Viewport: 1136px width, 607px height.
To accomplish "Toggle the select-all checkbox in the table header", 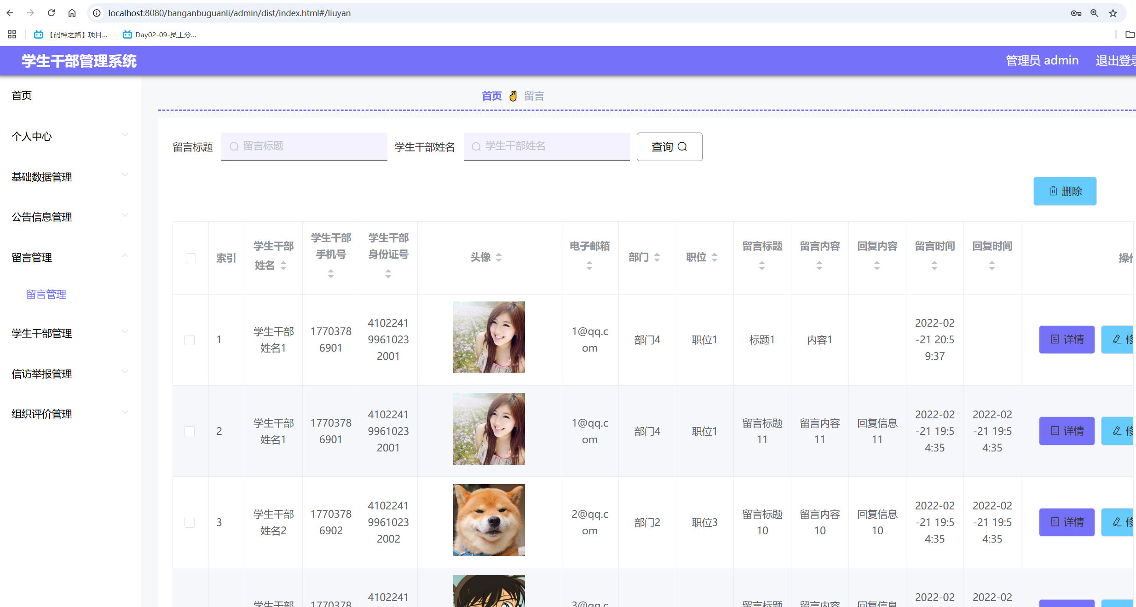I will (x=191, y=258).
